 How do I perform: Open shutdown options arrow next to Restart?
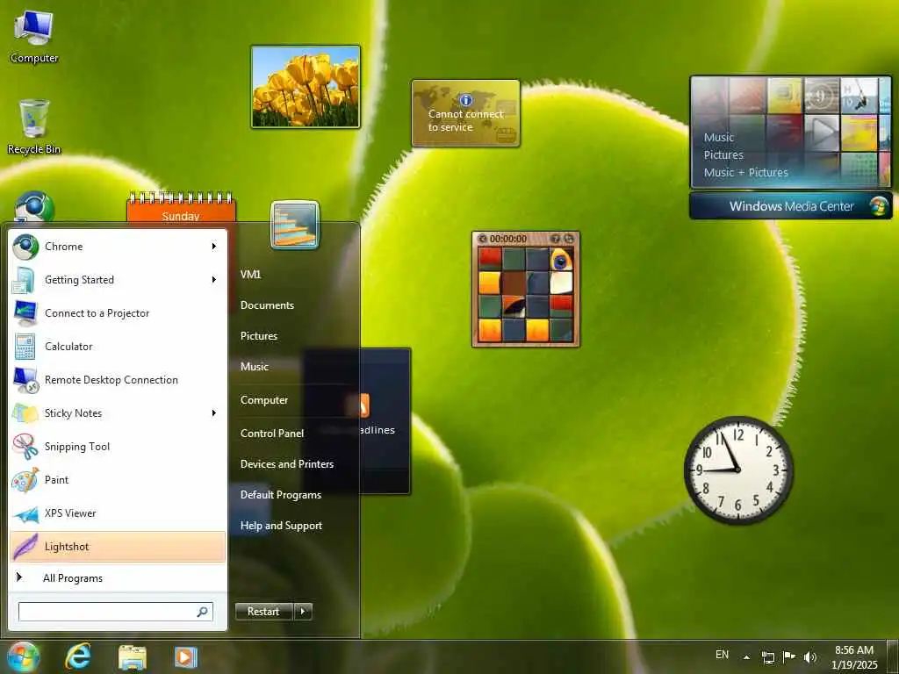pyautogui.click(x=303, y=612)
